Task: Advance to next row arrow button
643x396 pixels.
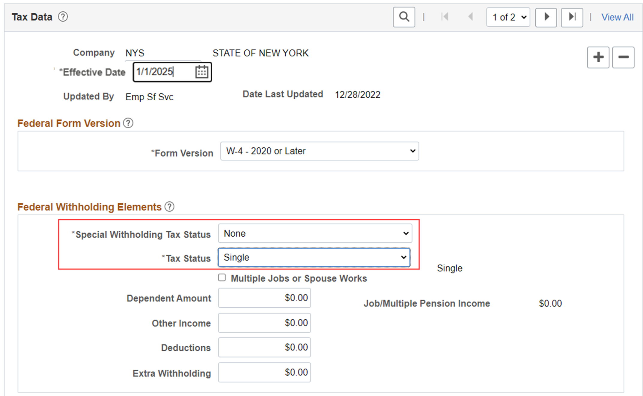Action: [546, 17]
